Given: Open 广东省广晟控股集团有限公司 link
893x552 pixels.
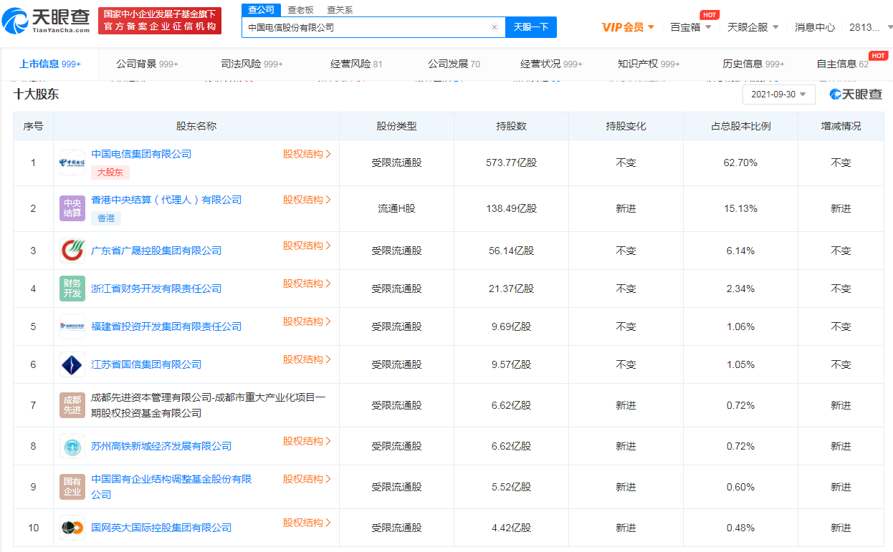Looking at the screenshot, I should [x=156, y=251].
